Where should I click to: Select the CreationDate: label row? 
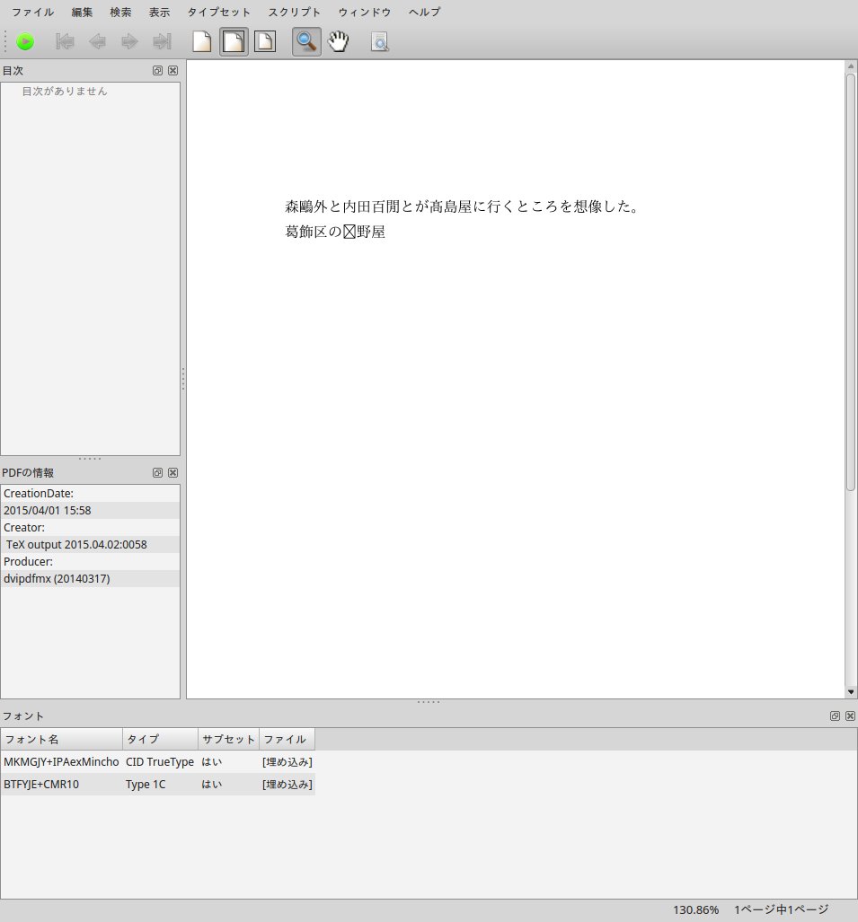90,494
